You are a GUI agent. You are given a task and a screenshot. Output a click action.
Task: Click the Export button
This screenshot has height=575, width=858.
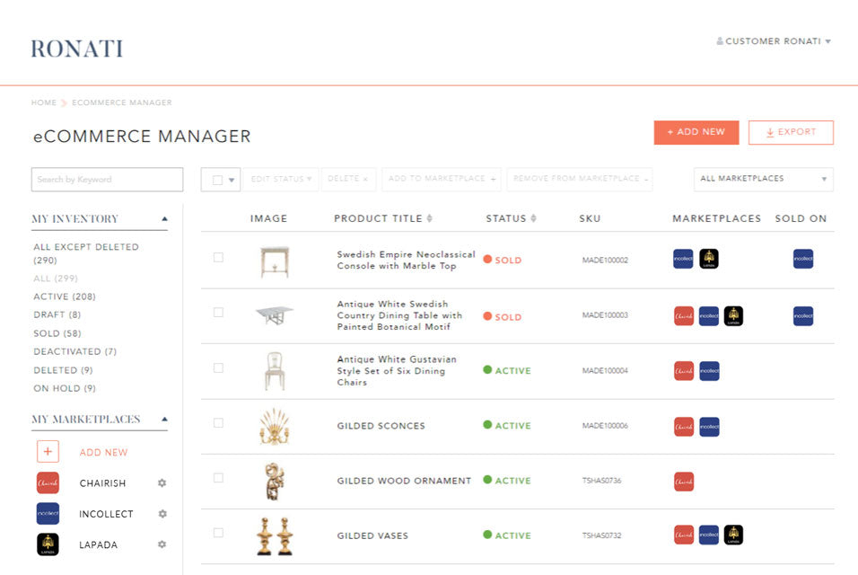pos(791,133)
